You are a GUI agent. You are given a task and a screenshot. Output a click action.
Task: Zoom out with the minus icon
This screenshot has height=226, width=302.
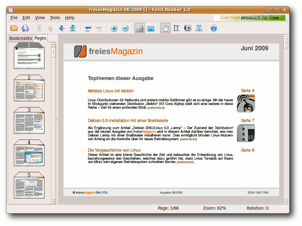(125, 28)
